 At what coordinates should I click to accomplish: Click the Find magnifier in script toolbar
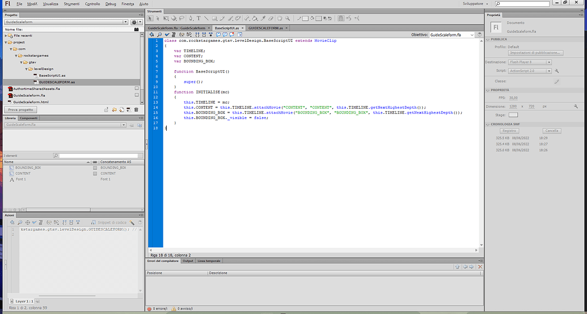point(159,35)
